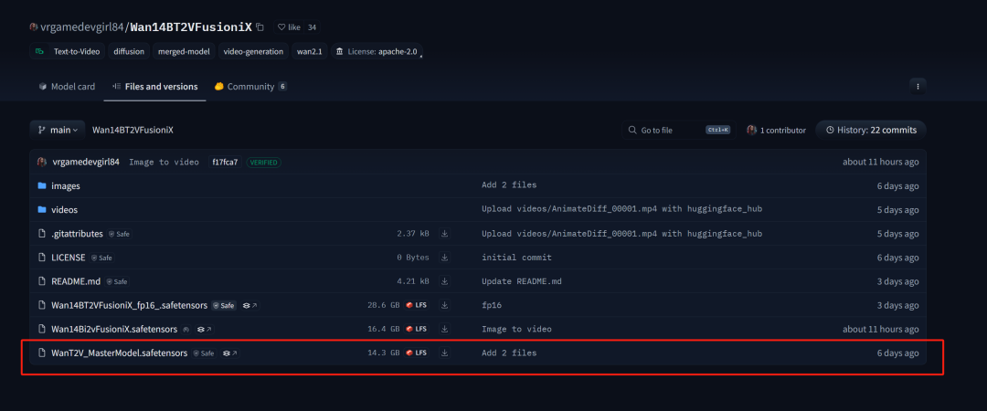The height and width of the screenshot is (411, 987).
Task: Open Wan14Bi2vFusioniX.safetensors file
Action: click(x=114, y=329)
